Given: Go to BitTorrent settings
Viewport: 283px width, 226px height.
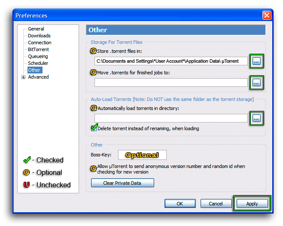Looking at the screenshot, I should [x=38, y=49].
